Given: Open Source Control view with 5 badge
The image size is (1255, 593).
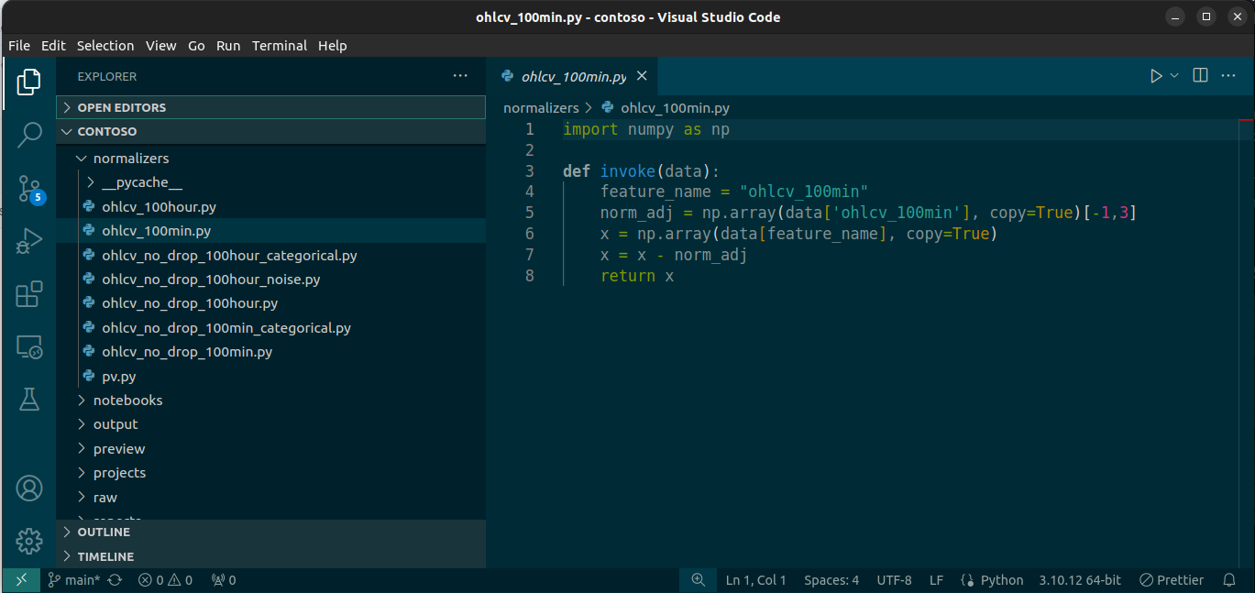Looking at the screenshot, I should (x=29, y=189).
